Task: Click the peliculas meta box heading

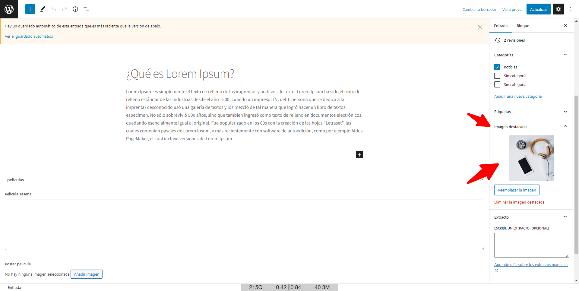Action: pos(15,180)
